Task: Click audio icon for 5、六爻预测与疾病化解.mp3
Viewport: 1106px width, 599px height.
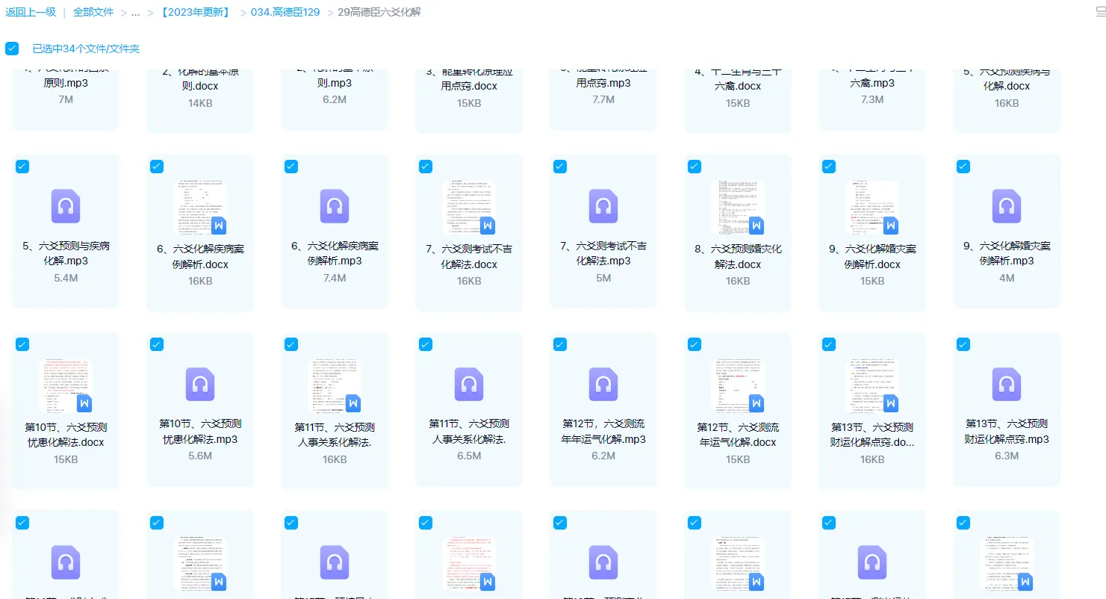Action: 66,206
